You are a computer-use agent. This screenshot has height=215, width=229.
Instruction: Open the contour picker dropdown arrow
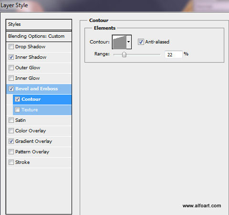[129, 42]
